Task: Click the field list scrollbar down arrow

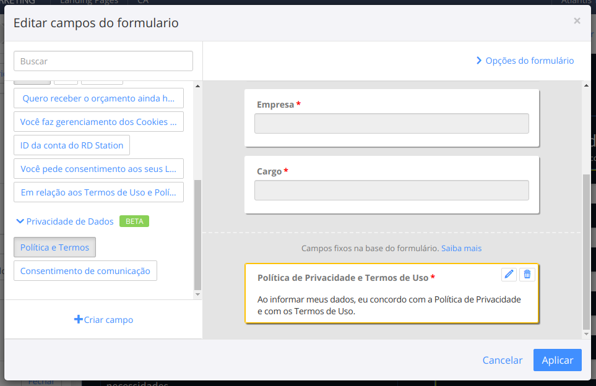Action: [197, 294]
